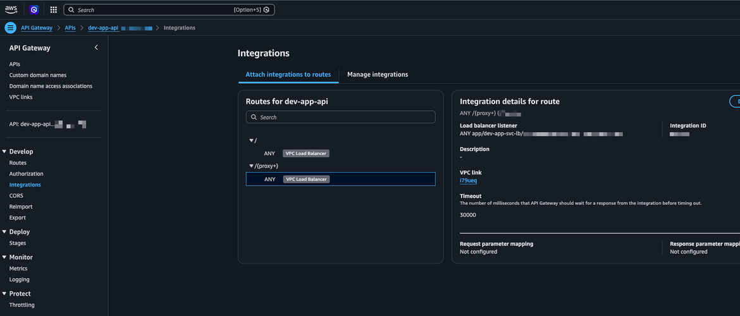The image size is (740, 316).
Task: Collapse the Monitor section
Action: point(4,257)
